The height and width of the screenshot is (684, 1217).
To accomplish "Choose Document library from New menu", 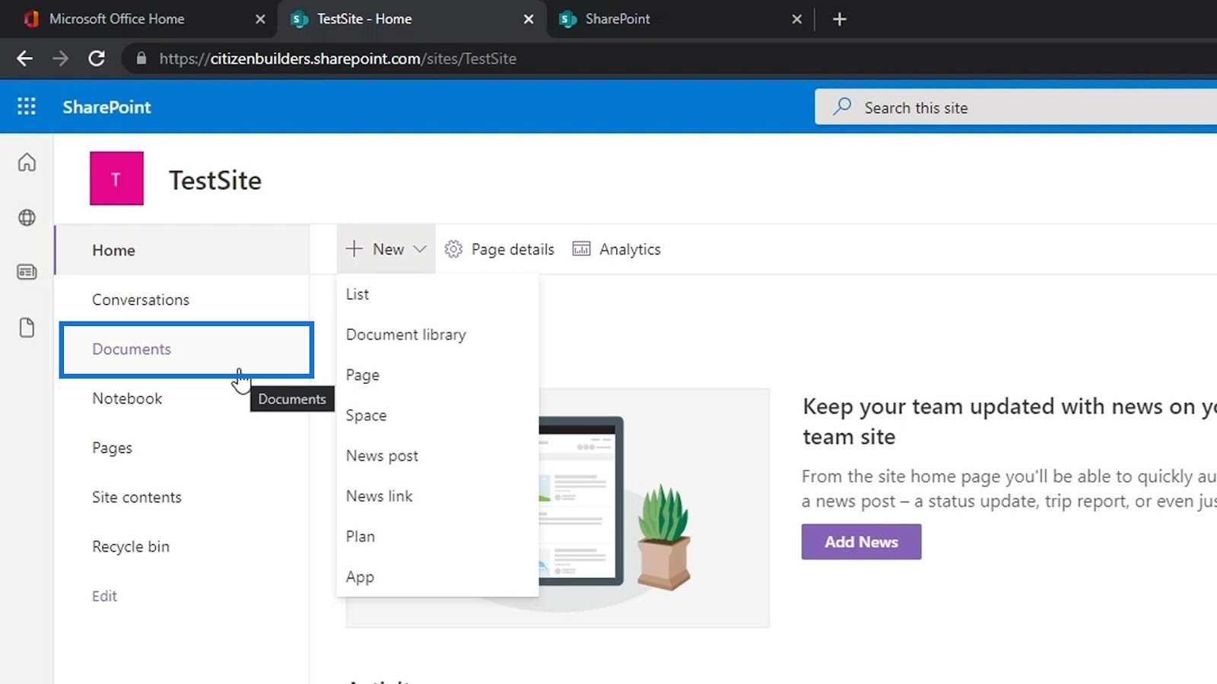I will tap(437, 334).
